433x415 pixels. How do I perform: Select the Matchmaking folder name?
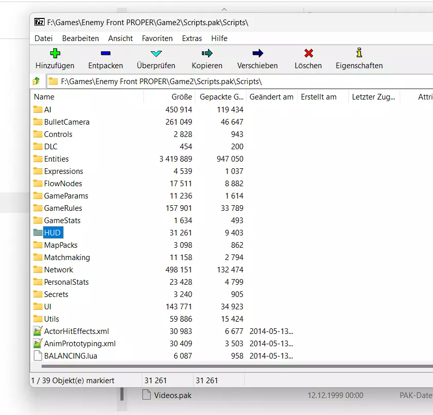pos(67,258)
